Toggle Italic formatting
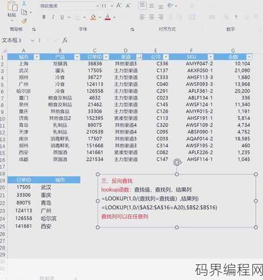 53,17
